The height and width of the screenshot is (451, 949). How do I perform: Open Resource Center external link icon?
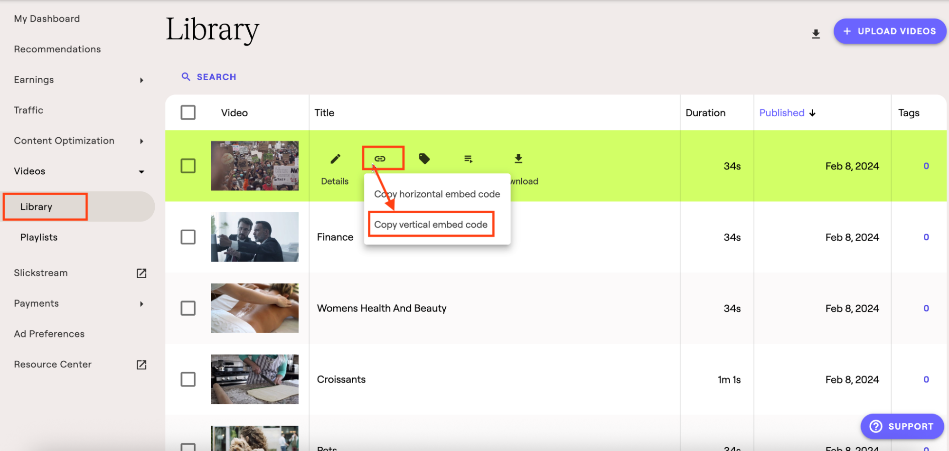tap(141, 365)
